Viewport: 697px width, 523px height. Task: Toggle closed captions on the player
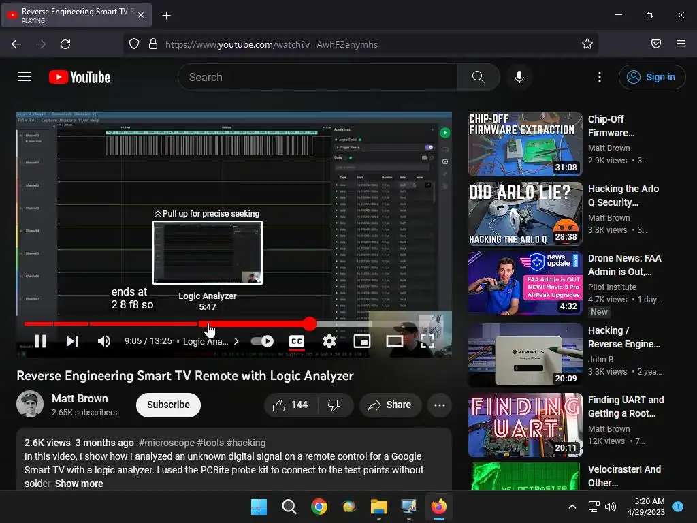point(297,341)
